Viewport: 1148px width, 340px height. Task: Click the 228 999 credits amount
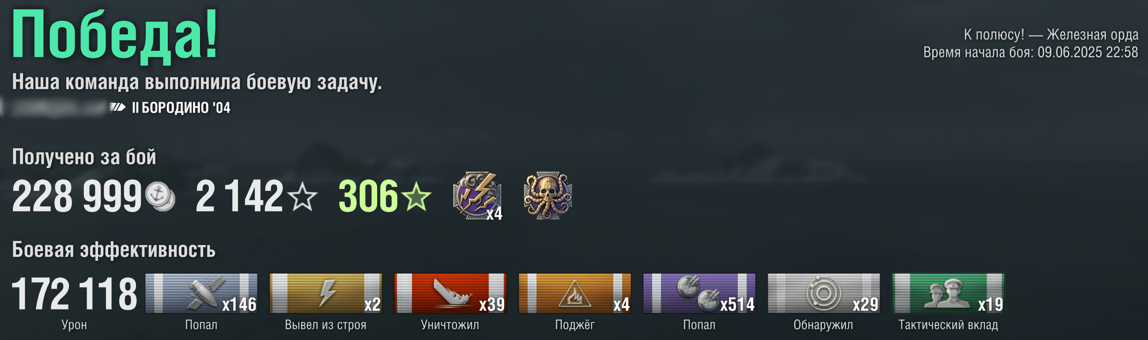(x=77, y=196)
